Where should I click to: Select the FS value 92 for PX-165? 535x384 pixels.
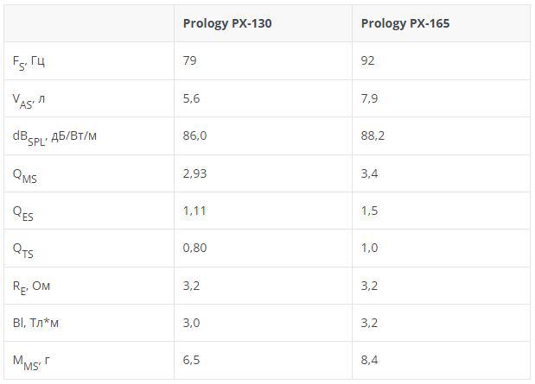[369, 61]
